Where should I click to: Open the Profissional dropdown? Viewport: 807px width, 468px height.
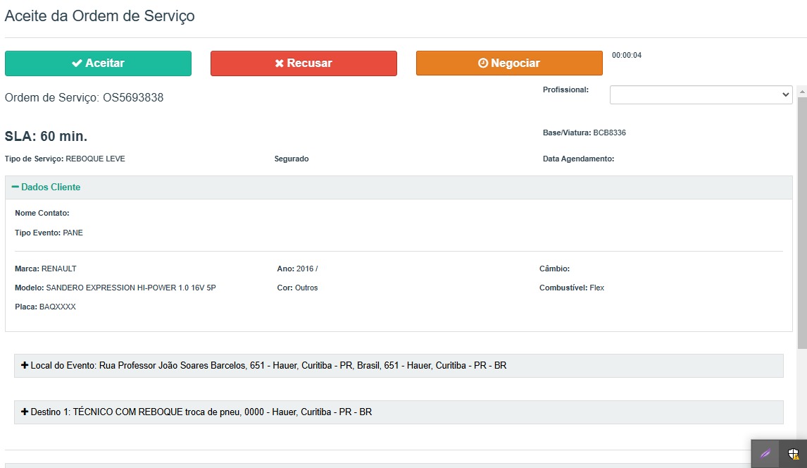[x=701, y=94]
